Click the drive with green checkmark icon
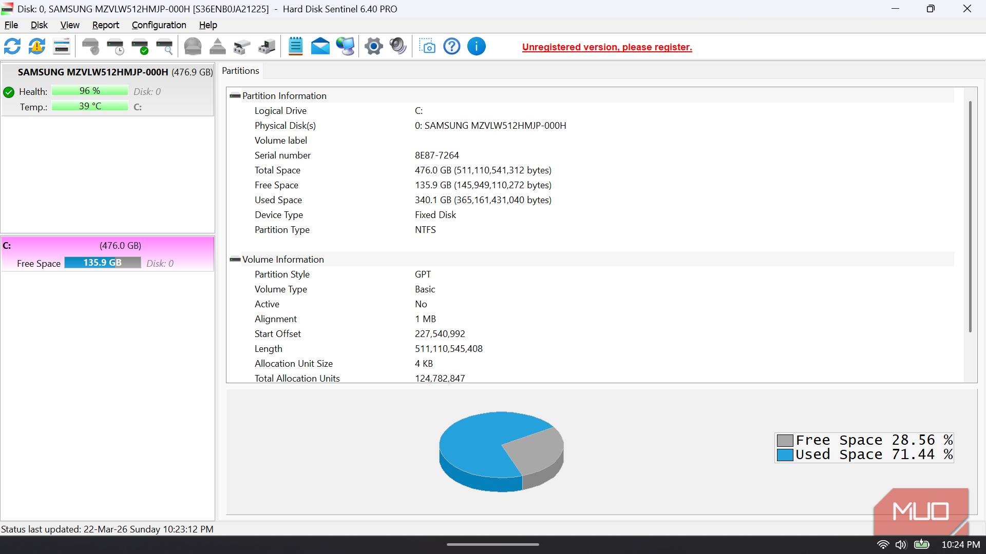This screenshot has height=554, width=986. [140, 47]
